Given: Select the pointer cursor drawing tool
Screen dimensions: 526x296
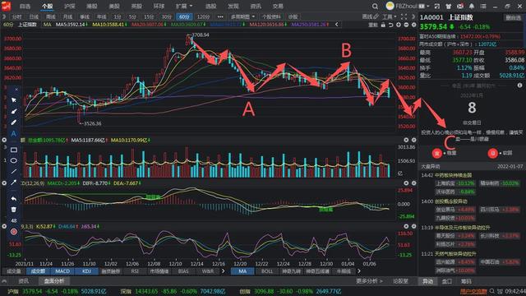Looking at the screenshot, I should [14, 100].
